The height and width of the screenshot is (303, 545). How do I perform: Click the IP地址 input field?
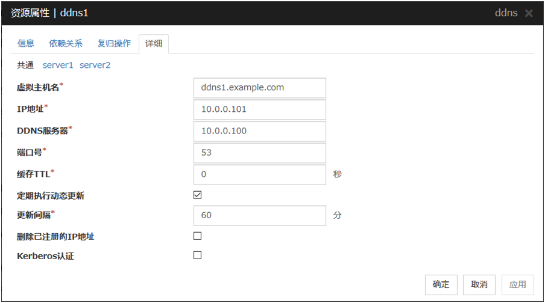tap(260, 109)
